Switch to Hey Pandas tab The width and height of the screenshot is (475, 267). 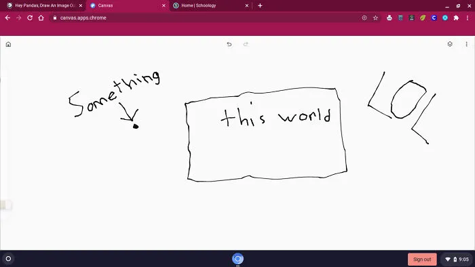coord(45,5)
